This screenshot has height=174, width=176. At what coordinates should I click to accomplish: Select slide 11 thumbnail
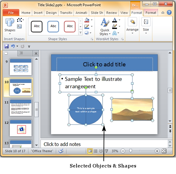pos(21,108)
